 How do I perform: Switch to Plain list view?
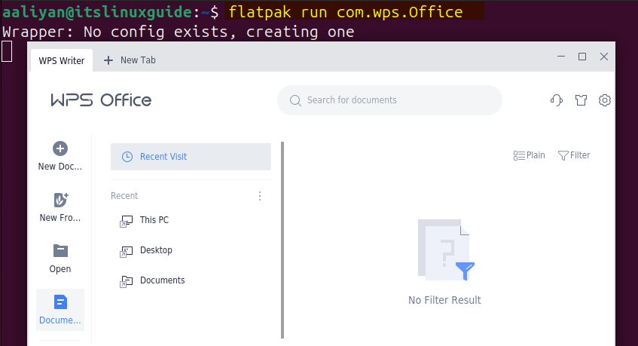[529, 155]
